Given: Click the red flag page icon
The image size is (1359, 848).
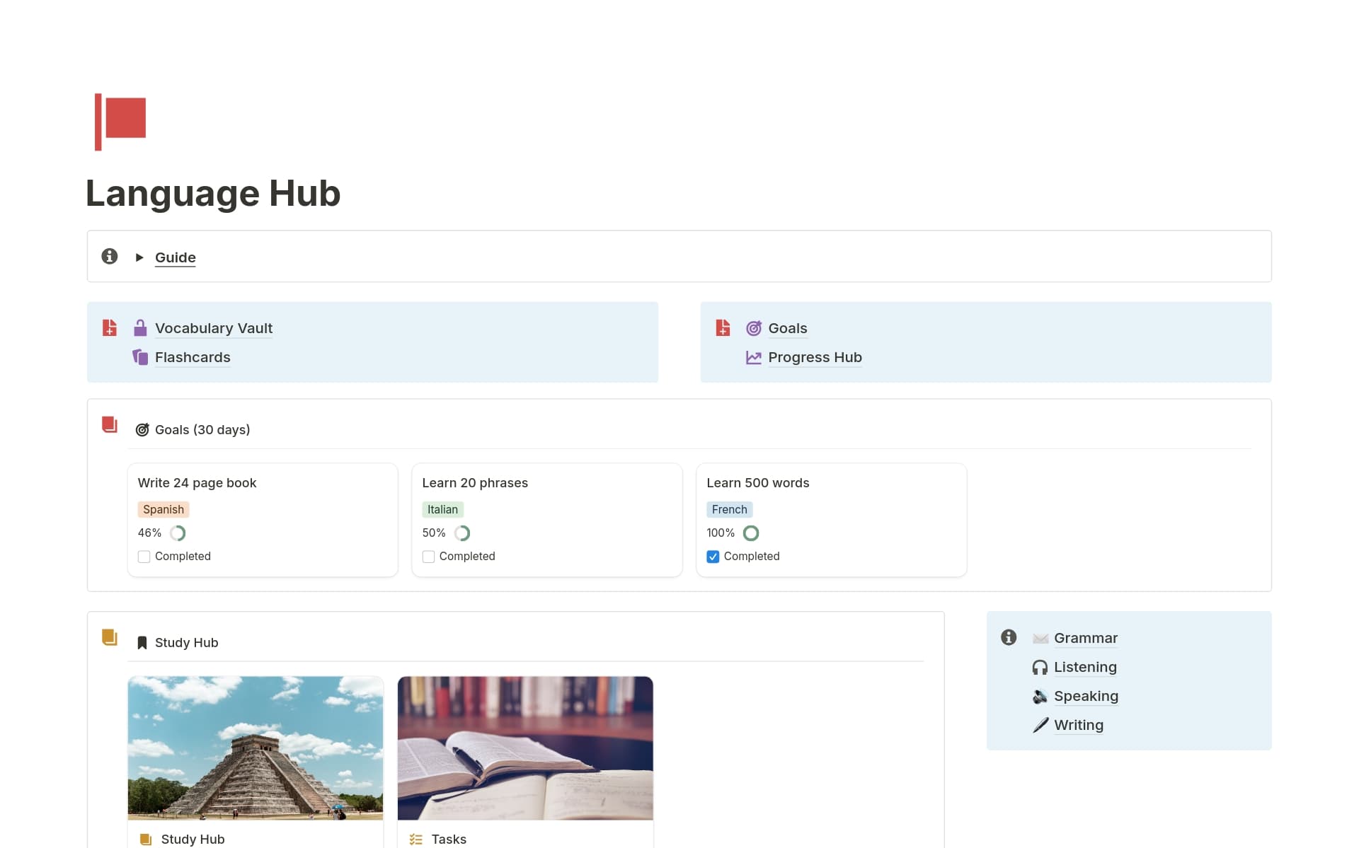Looking at the screenshot, I should click(x=120, y=122).
